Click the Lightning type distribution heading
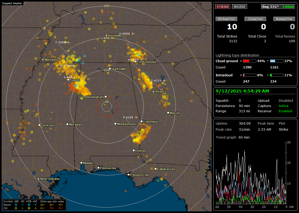Image resolution: width=299 pixels, height=213 pixels. [x=237, y=55]
